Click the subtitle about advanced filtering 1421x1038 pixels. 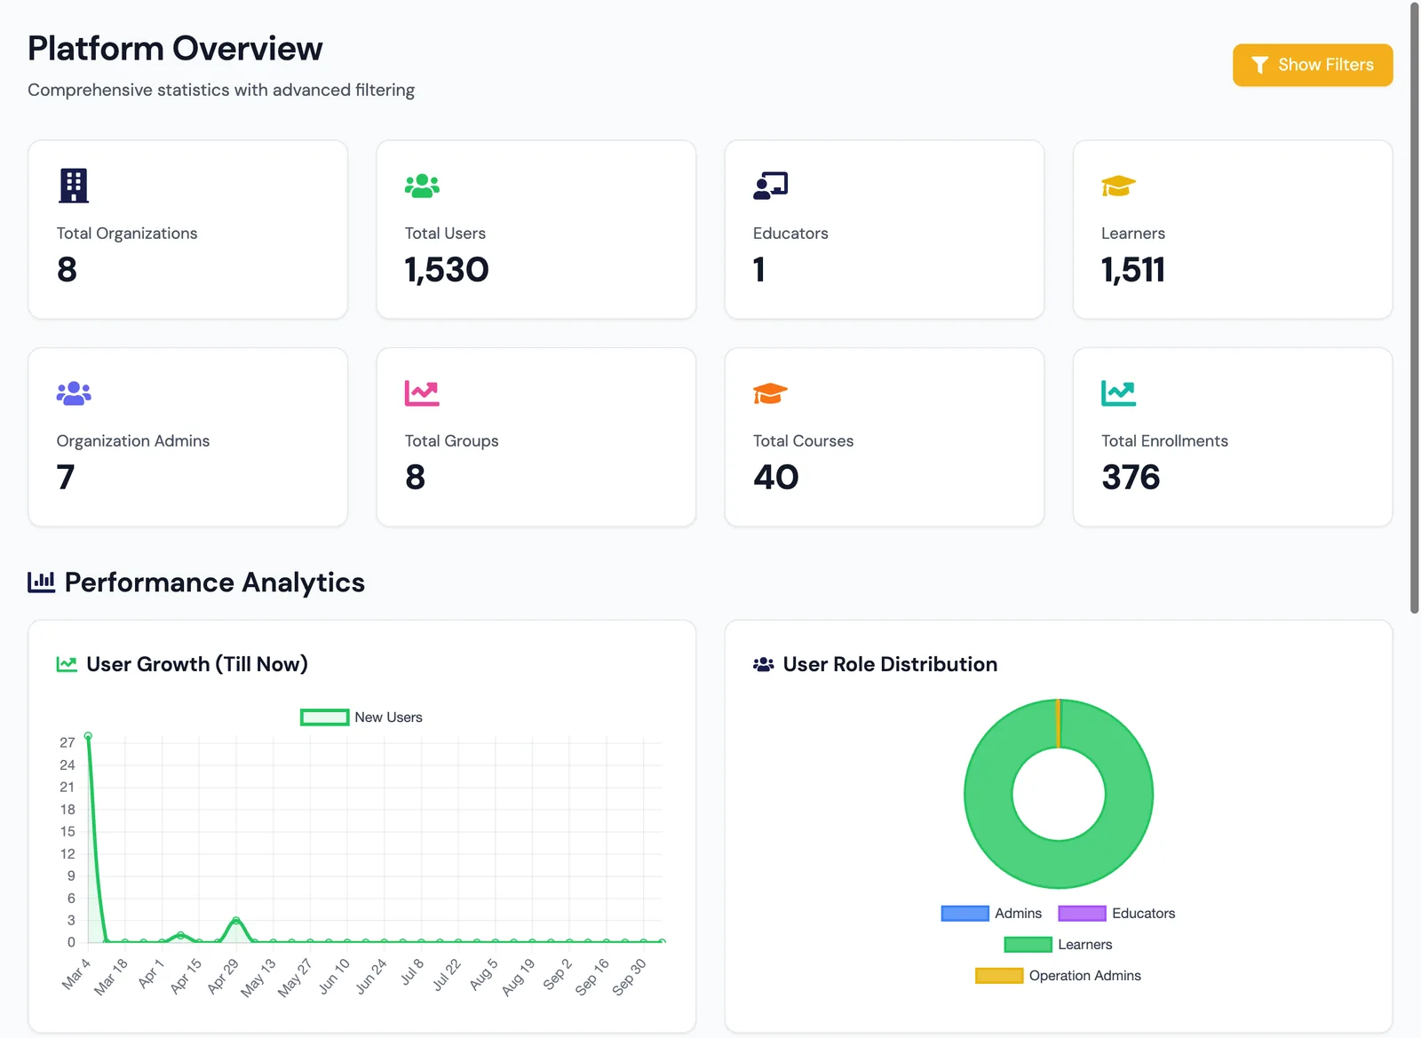coord(221,91)
